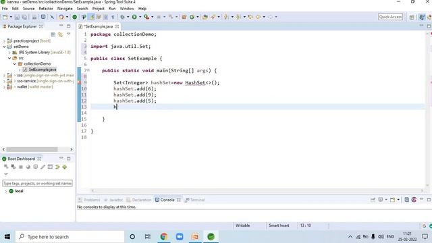Screen dimensions: 432x243
Task: Click the Windows Start button
Action: pos(7,237)
